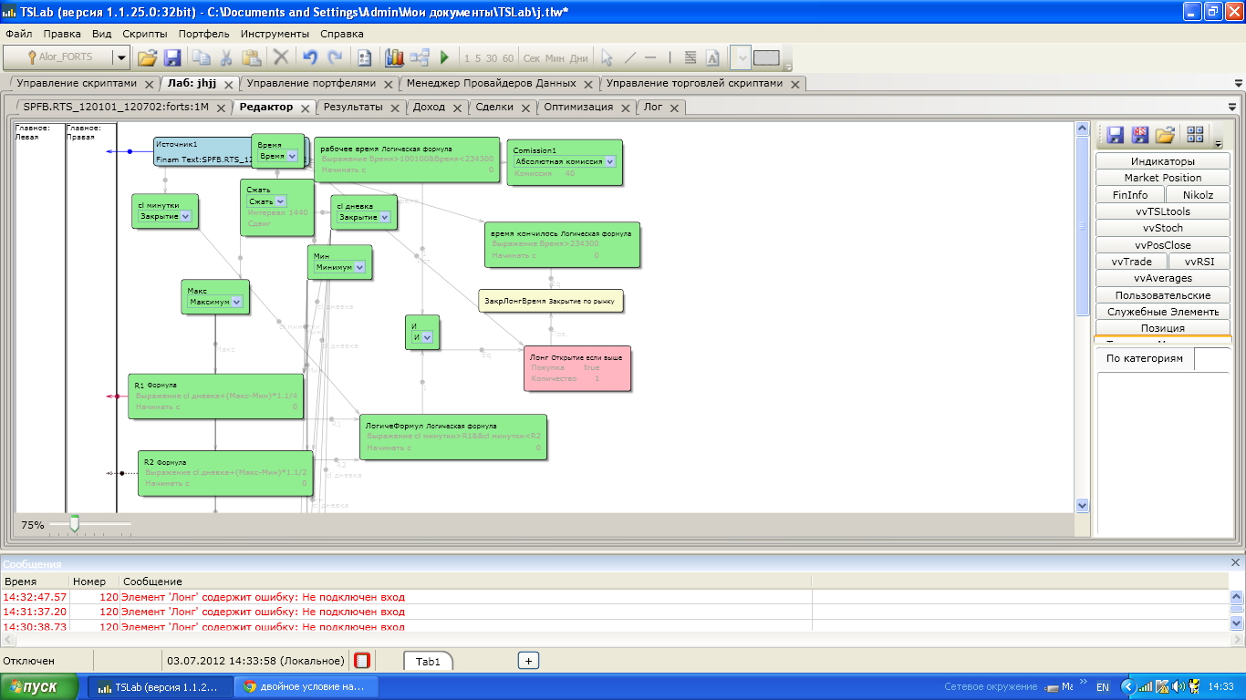Open the Alor_FORTS dropdown arrow
Image resolution: width=1246 pixels, height=700 pixels.
pos(121,57)
